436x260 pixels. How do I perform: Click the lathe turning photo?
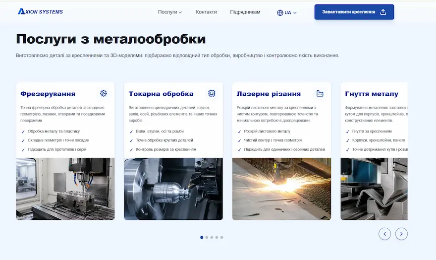(x=173, y=189)
